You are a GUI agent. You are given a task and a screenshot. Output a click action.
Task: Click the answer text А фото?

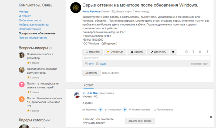[88, 103]
